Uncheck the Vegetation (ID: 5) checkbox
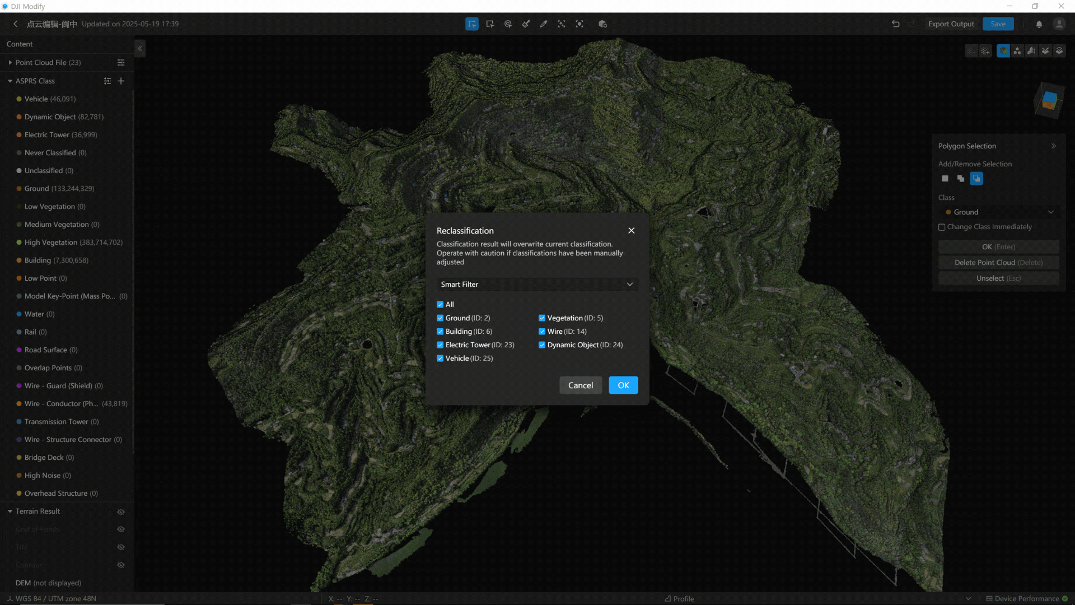This screenshot has height=605, width=1075. 542,318
